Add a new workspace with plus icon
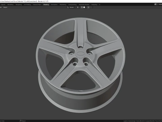Screen dimensions: 162x122 [100, 5]
